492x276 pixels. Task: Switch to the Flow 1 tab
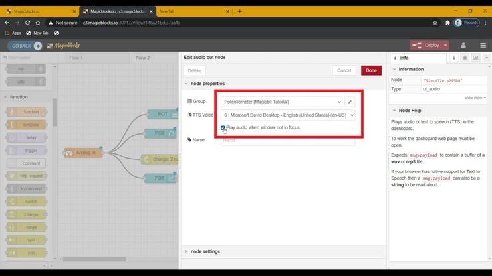coord(76,58)
